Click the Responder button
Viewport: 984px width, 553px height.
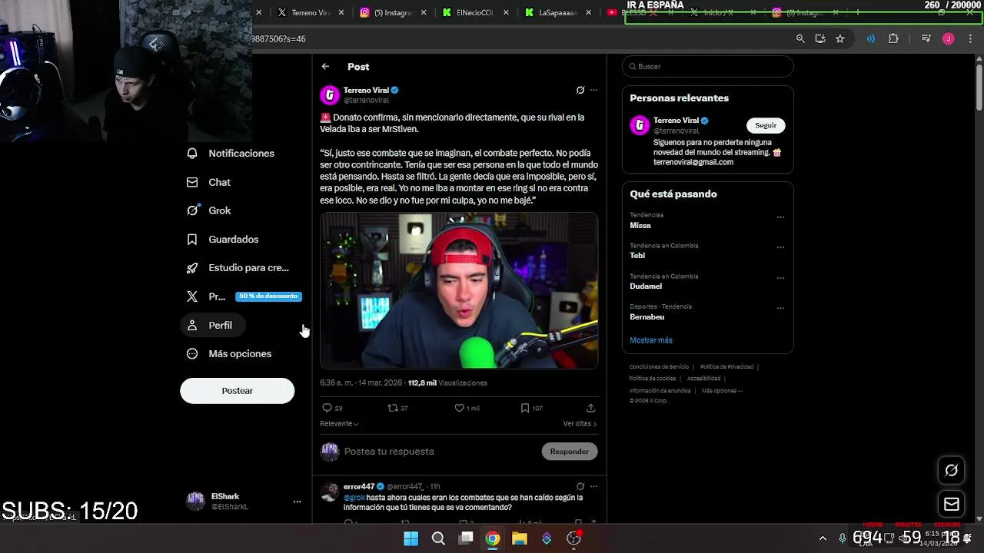tap(569, 452)
